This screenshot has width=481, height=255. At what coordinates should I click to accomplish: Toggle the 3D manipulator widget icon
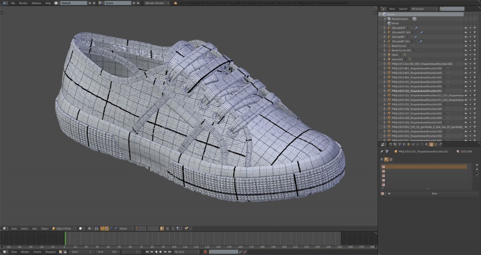(102, 229)
